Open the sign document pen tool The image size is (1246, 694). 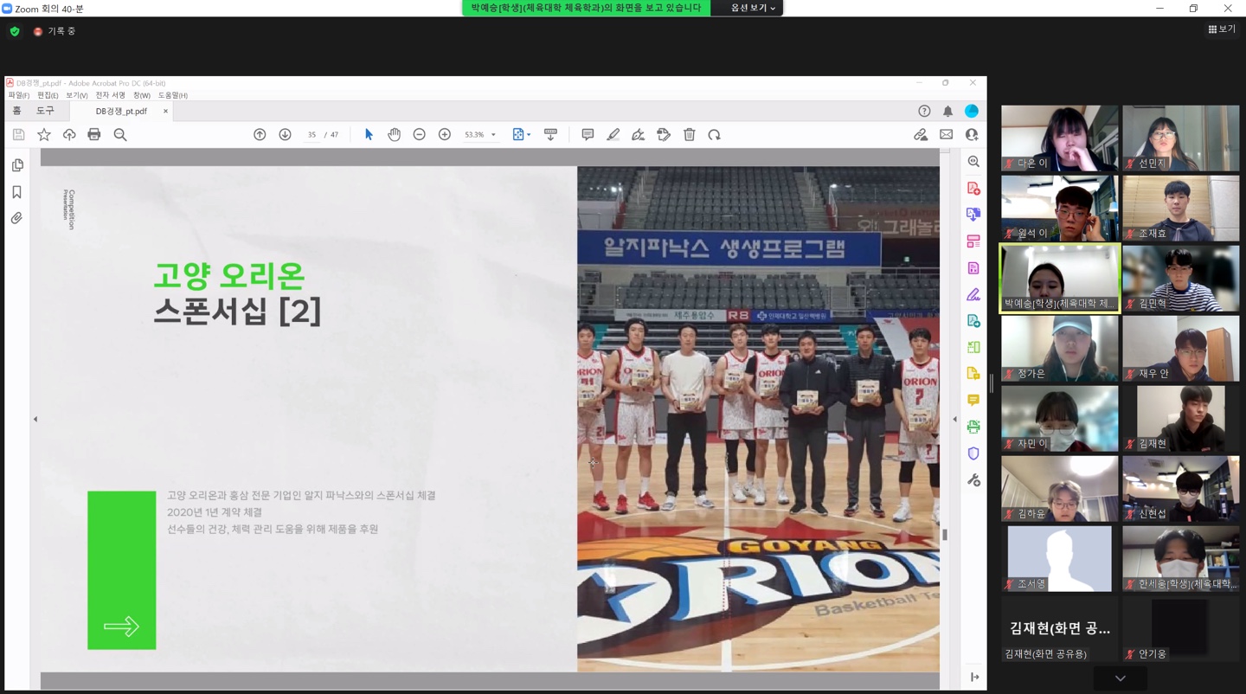click(638, 135)
